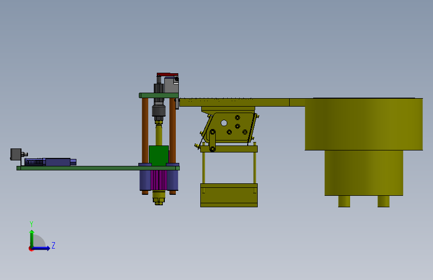Select the grey box under the red bracket
The height and width of the screenshot is (280, 433).
point(171,85)
